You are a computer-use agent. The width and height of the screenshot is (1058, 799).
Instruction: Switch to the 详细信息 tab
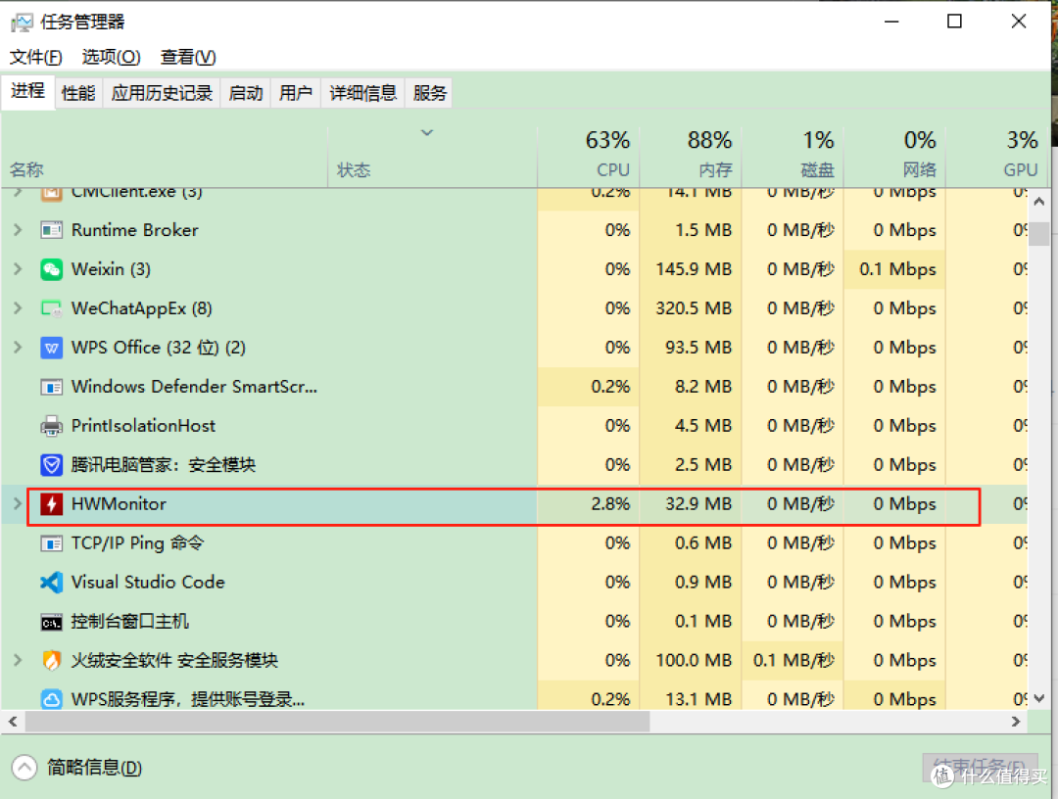coord(363,93)
